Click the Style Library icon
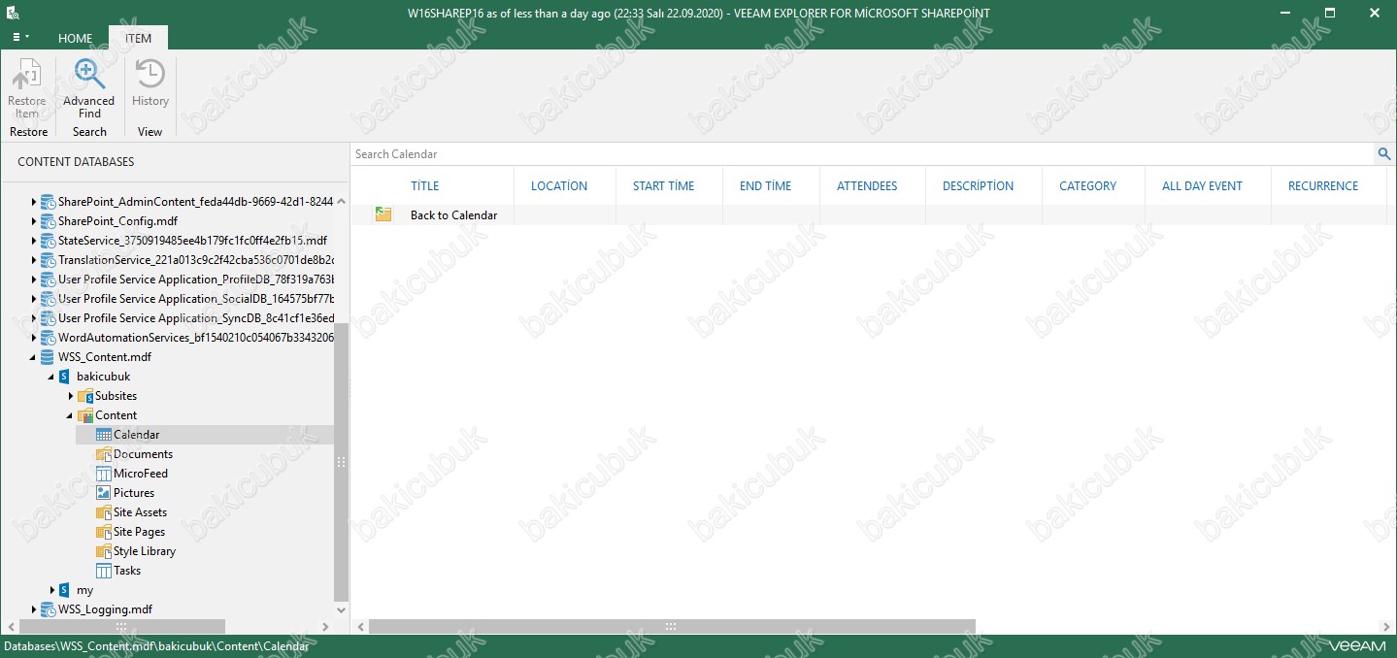The height and width of the screenshot is (658, 1397). (x=104, y=551)
